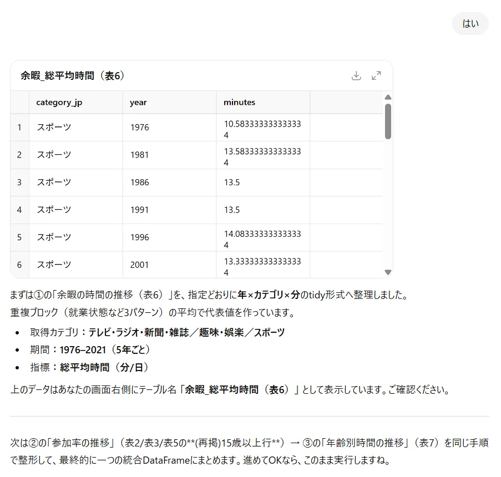Click スポーツ cell in the 1986 row
This screenshot has height=477, width=501.
pyautogui.click(x=75, y=182)
